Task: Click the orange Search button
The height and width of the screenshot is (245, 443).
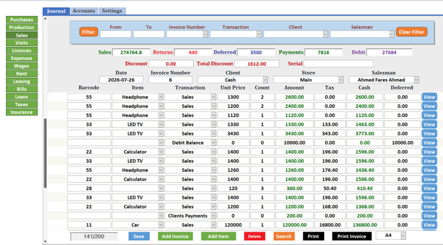Action: (x=284, y=236)
